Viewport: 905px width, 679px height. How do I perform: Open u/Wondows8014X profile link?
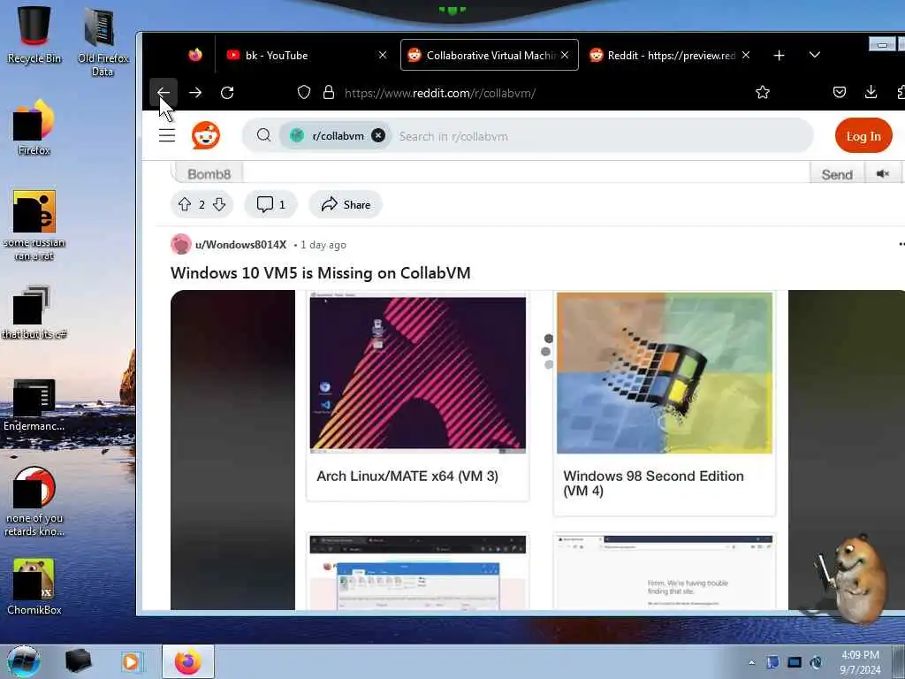pos(240,245)
